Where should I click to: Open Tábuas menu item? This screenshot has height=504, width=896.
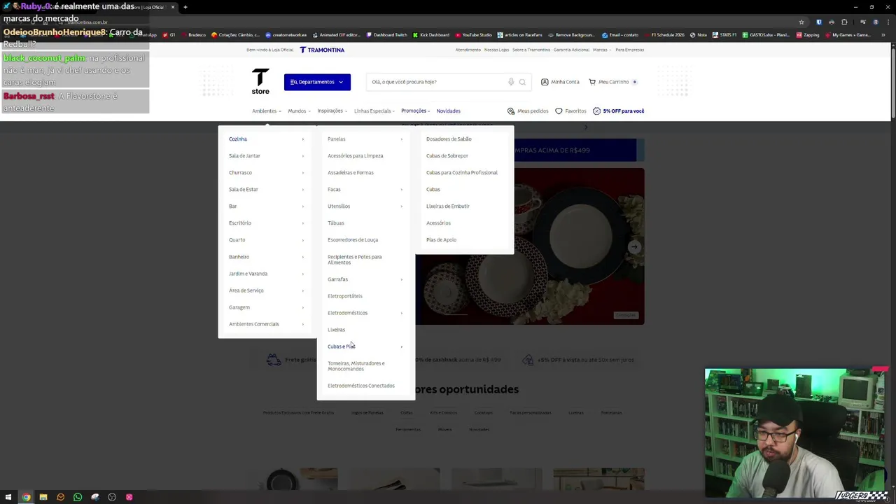(335, 223)
